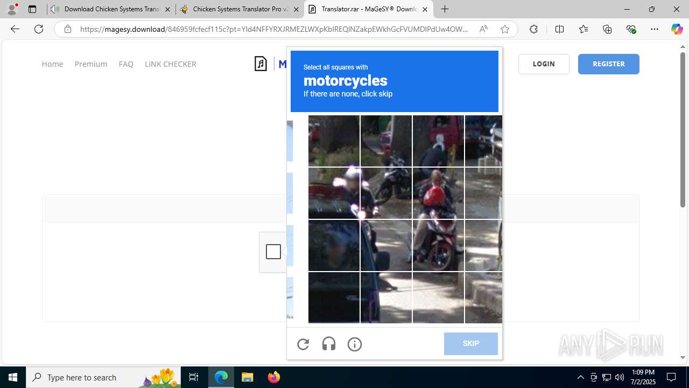This screenshot has width=689, height=388.
Task: Open Copilot sidebar icon
Action: point(677,29)
